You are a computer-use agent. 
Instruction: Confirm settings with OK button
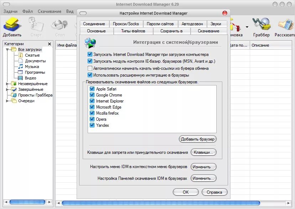(186, 192)
